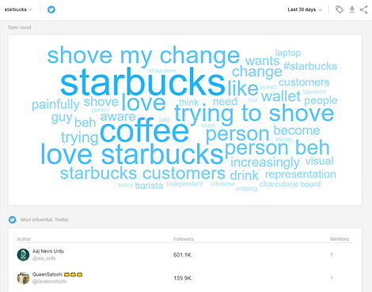Image resolution: width=372 pixels, height=292 pixels.
Task: Open Aaj News Urdu author name
Action: pyautogui.click(x=48, y=251)
